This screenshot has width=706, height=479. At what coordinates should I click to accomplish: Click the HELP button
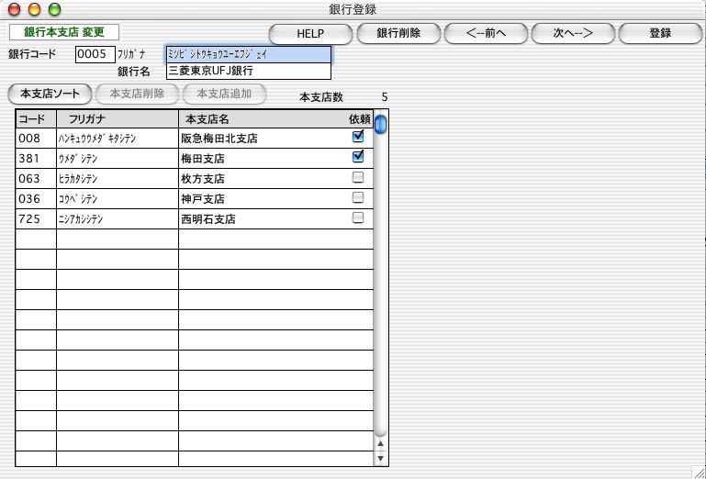(x=310, y=33)
